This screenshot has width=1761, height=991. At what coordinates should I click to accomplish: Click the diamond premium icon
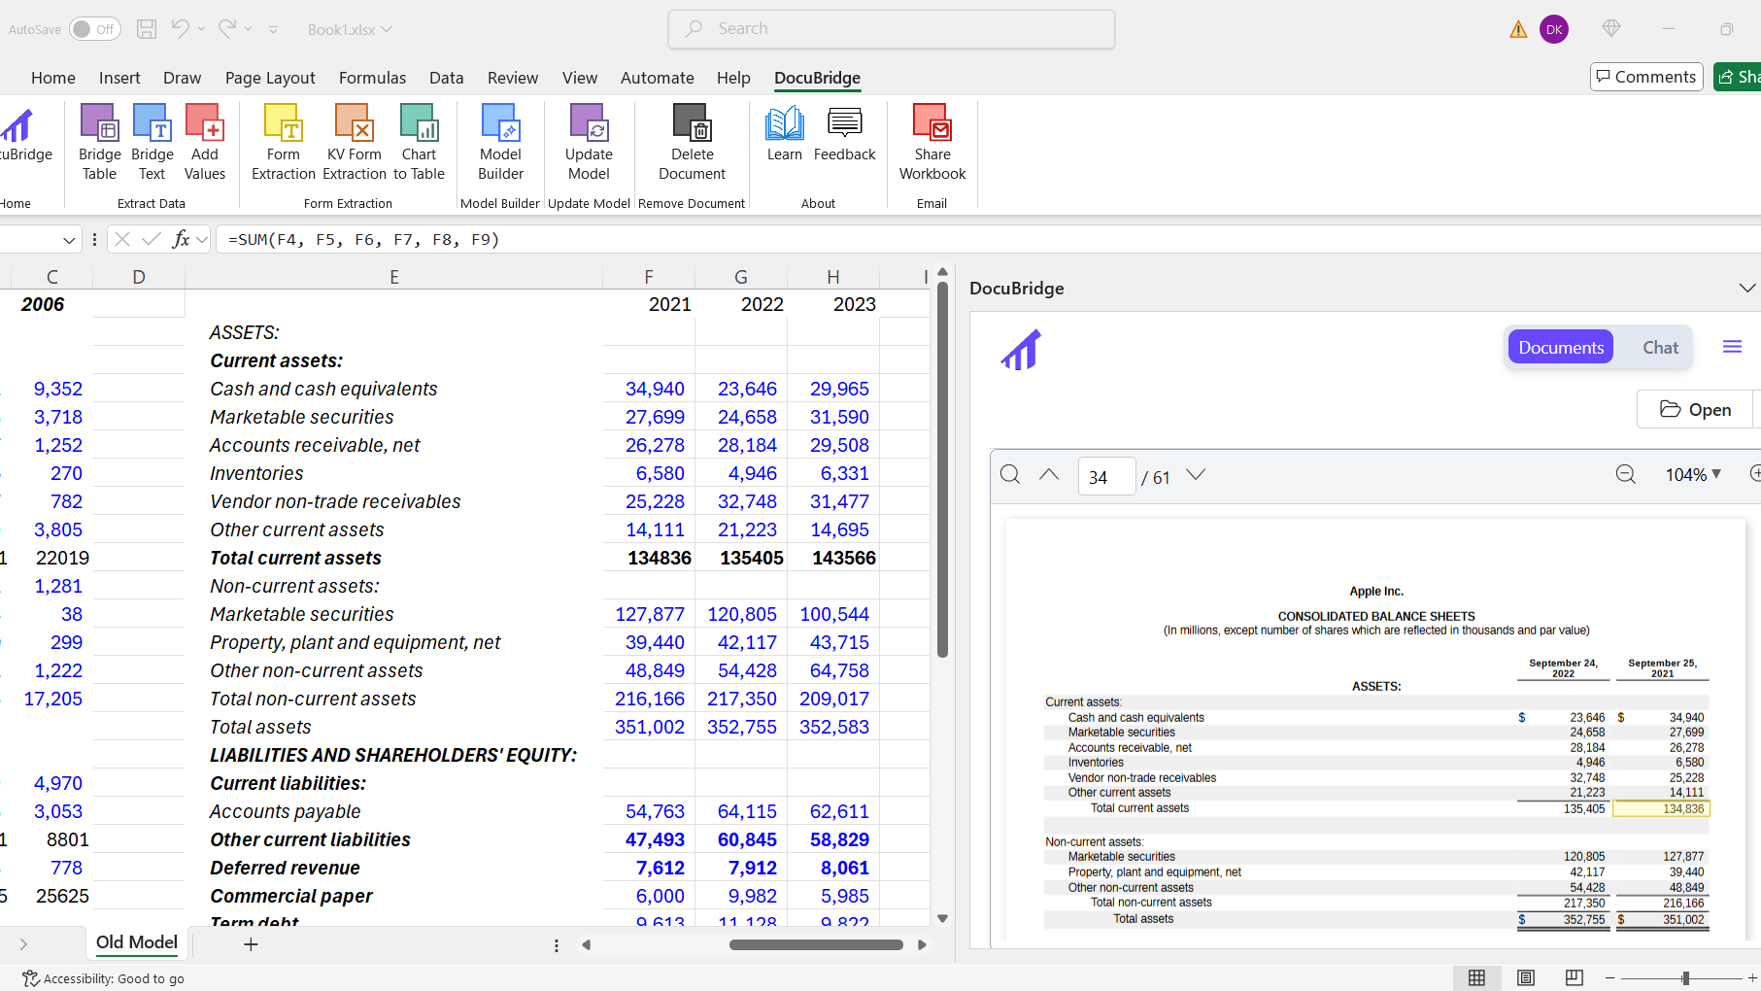click(1611, 29)
